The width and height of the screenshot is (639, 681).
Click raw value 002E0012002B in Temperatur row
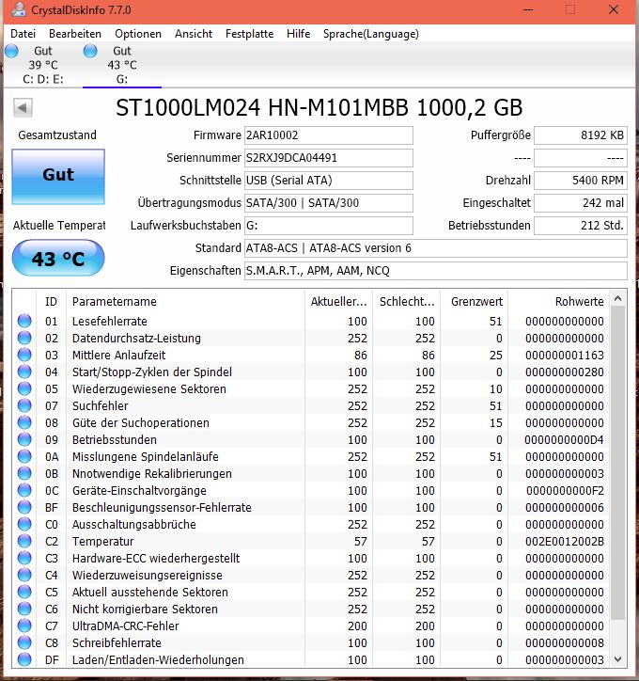pyautogui.click(x=565, y=541)
